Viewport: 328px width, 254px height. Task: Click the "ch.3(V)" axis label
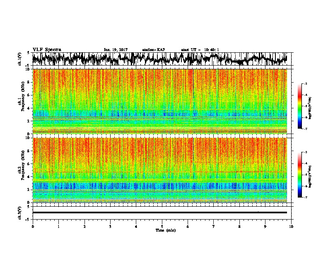click(20, 213)
